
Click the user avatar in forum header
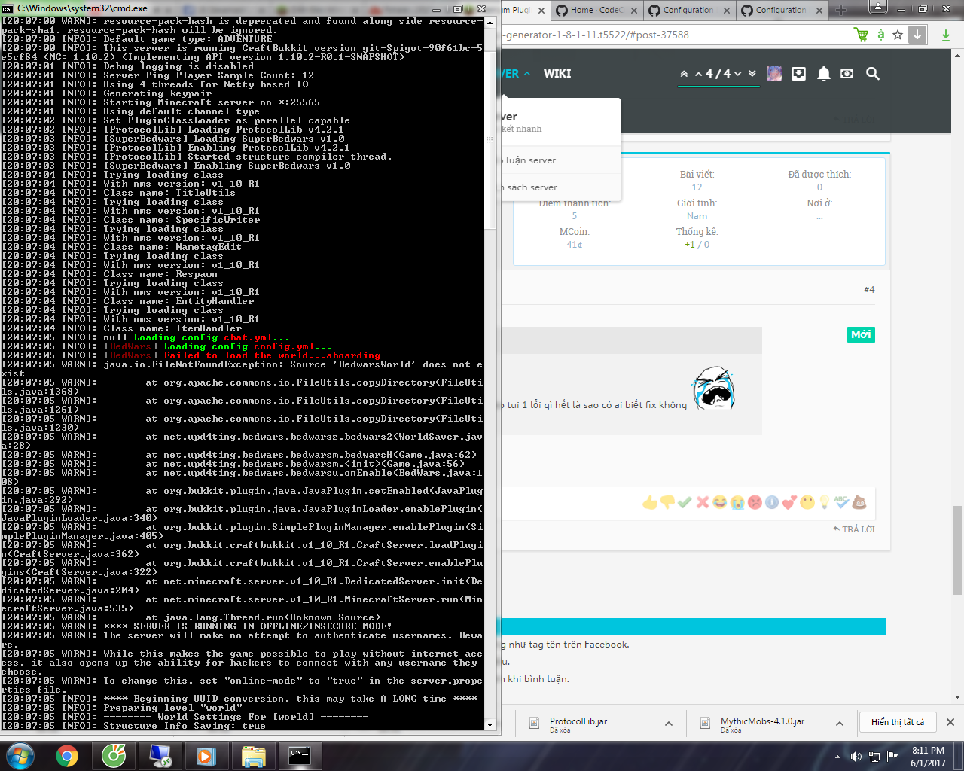tap(774, 74)
